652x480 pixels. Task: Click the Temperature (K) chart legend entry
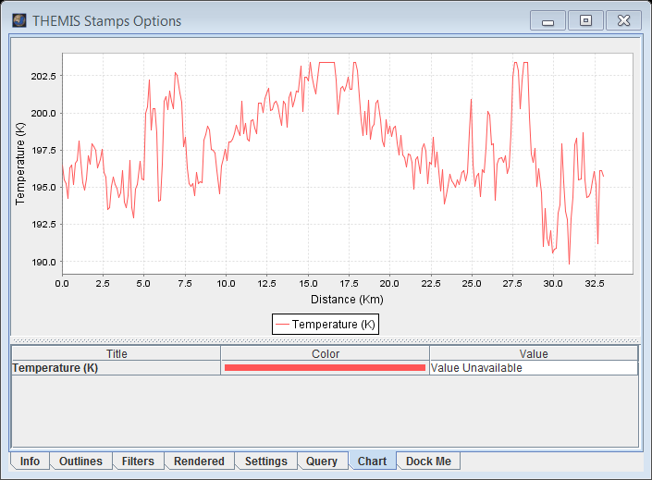click(325, 324)
